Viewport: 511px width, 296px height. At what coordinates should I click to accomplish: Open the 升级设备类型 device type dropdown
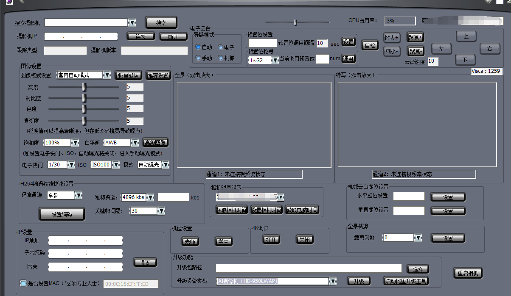pos(333,281)
